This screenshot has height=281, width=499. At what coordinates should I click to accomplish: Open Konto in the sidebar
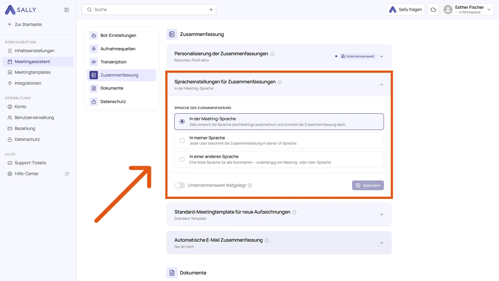click(38, 107)
